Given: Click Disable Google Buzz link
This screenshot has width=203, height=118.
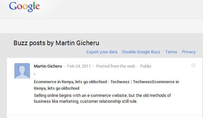Looking at the screenshot, I should click(x=141, y=52).
